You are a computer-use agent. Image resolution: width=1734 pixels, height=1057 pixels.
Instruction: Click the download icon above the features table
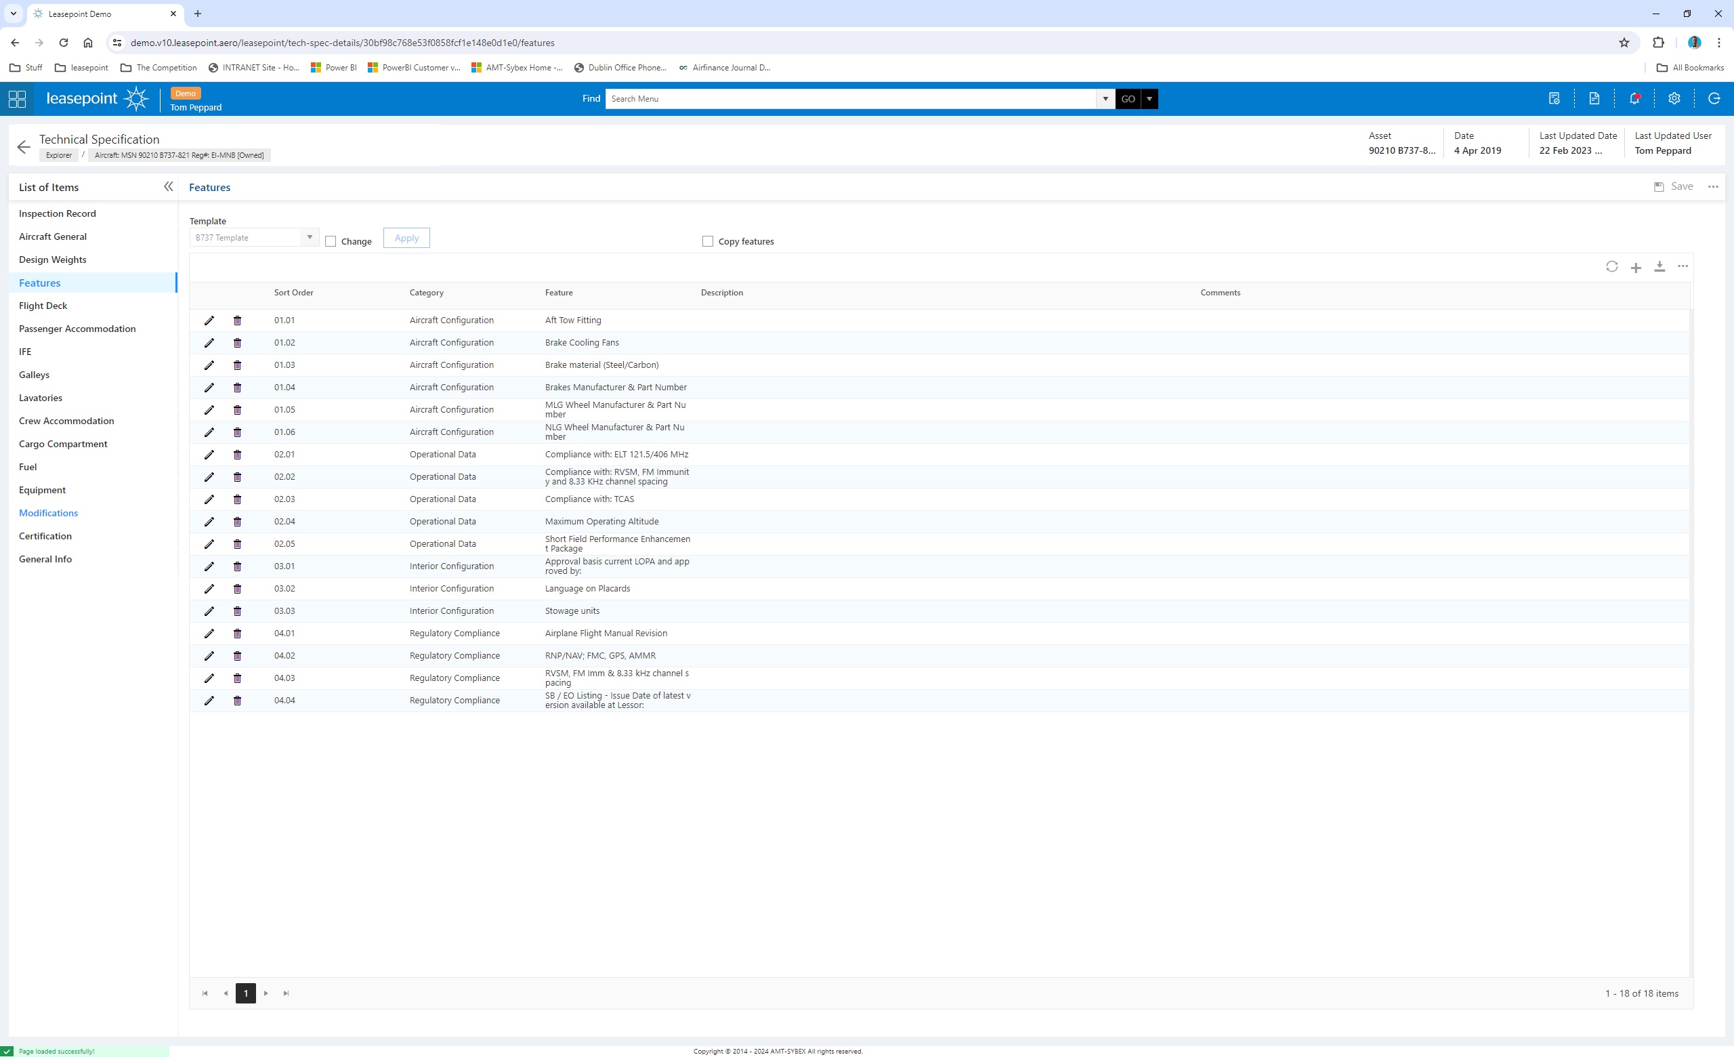[1659, 267]
